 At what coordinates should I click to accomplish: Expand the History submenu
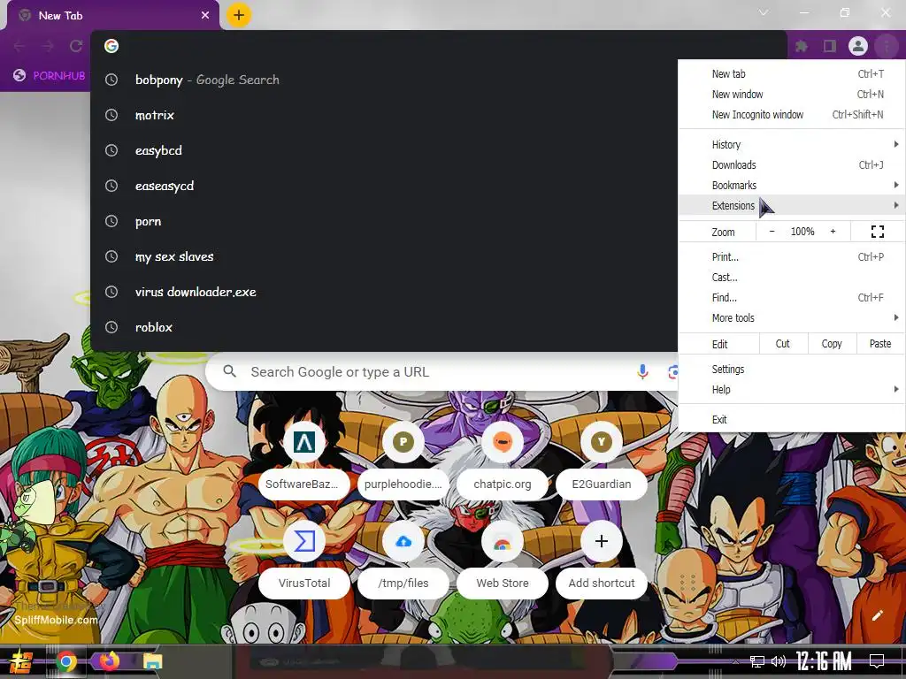coord(792,144)
